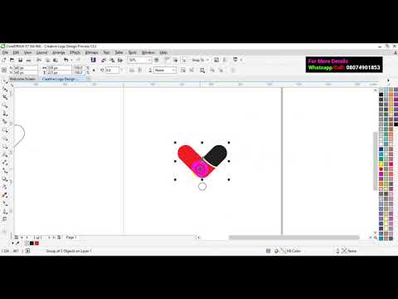Viewport: 398px width, 299px height.
Task: Click the Paste icon in the standard toolbar
Action: tap(56, 60)
